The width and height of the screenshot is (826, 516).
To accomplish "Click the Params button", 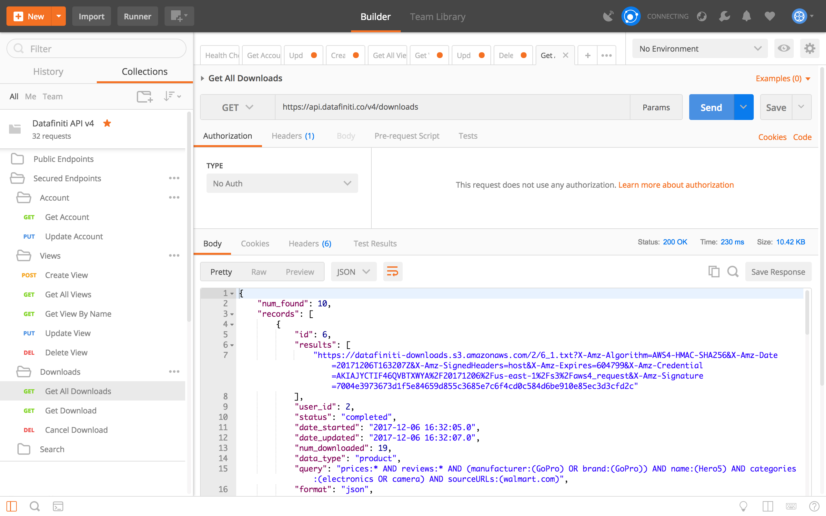I will [x=656, y=107].
